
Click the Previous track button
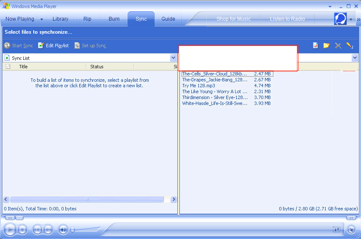37,230
